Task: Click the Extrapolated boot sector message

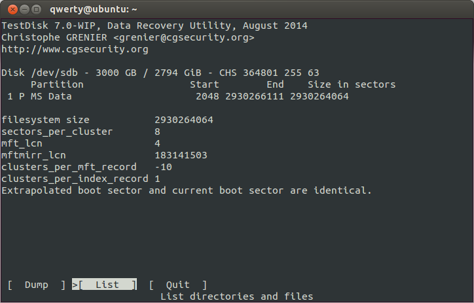Action: (187, 190)
